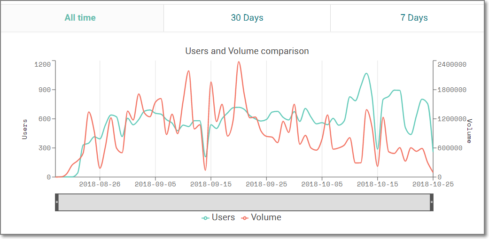Click the vertical Users axis title on left

(x=25, y=129)
